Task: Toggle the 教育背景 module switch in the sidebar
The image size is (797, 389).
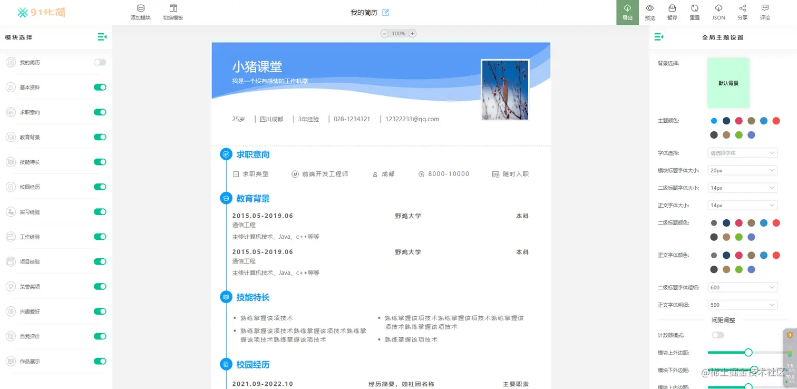Action: (100, 137)
